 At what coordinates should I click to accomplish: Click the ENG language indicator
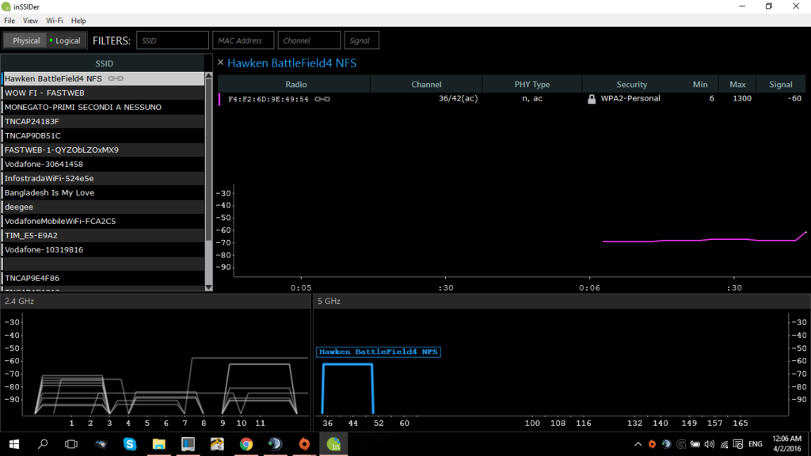coord(755,444)
